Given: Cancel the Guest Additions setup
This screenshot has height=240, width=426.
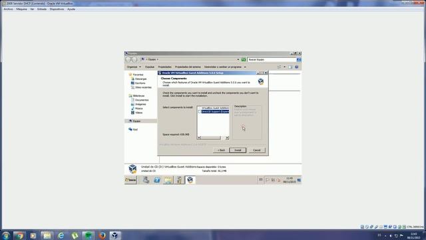Looking at the screenshot, I should point(257,150).
